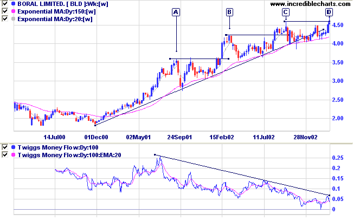Click the 01Dec00 date label on the axis
Viewport: 353px width, 220px height.
pos(96,137)
